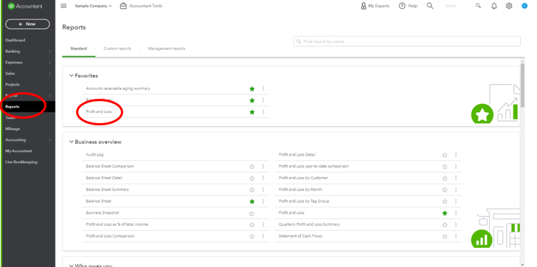537x267 pixels.
Task: Collapse the Business overview section
Action: (x=72, y=142)
